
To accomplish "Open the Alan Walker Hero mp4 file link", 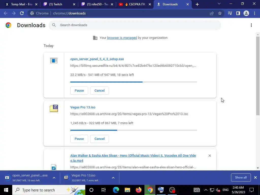I will 133,158.
